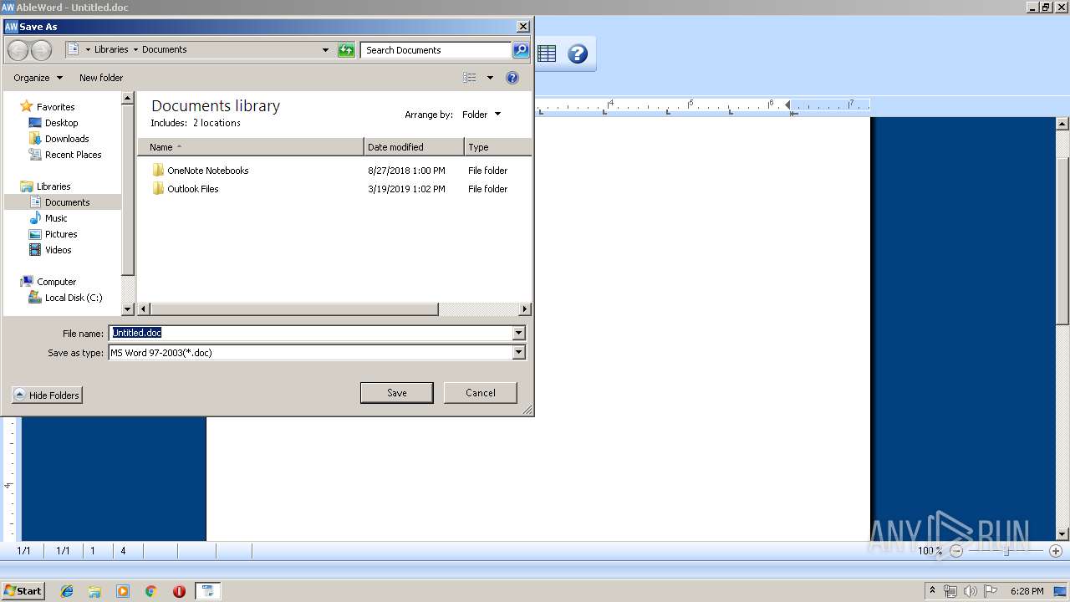1070x602 pixels.
Task: Click the volume speaker tray icon
Action: point(970,591)
